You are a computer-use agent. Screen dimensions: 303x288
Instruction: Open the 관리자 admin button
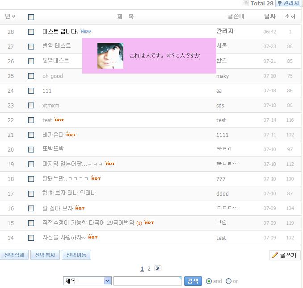click(288, 3)
